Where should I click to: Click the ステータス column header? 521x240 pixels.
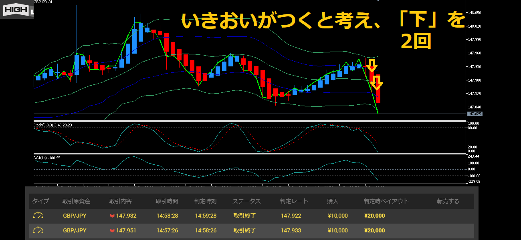[x=246, y=201]
